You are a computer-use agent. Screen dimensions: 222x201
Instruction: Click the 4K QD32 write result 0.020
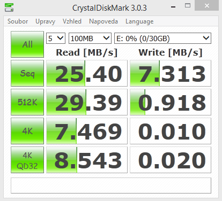point(171,160)
